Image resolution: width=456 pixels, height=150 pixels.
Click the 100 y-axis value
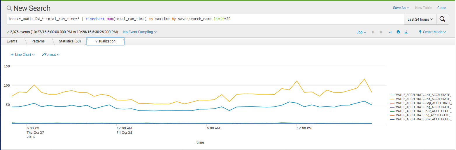click(7, 86)
